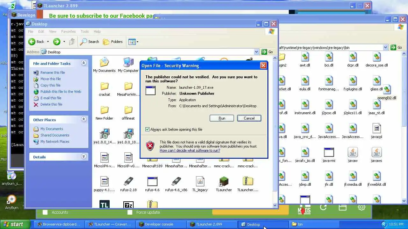The width and height of the screenshot is (408, 229).
Task: Expand Details panel
Action: (x=84, y=156)
